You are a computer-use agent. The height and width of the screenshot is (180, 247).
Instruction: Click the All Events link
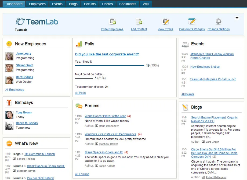pos(188,94)
